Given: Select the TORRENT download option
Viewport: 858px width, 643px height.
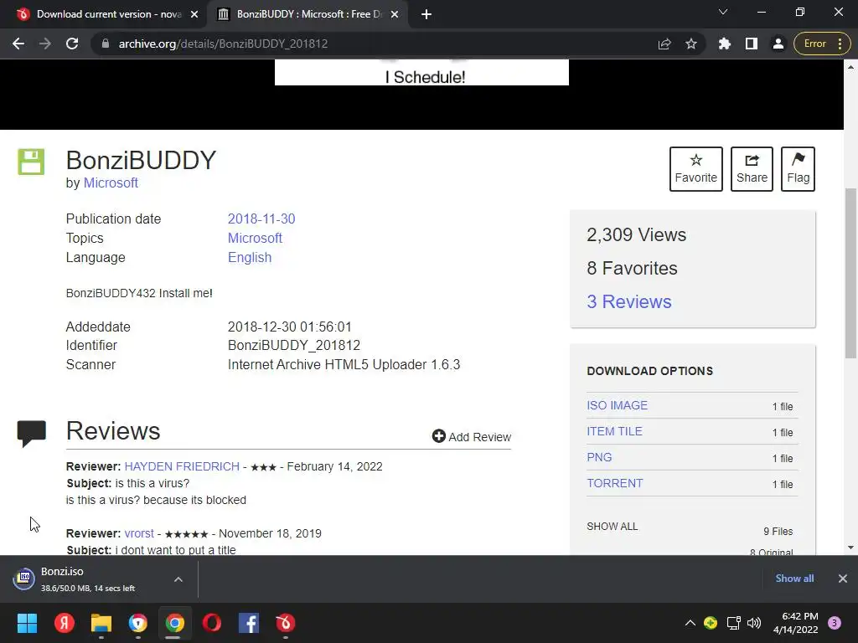Looking at the screenshot, I should coord(614,483).
